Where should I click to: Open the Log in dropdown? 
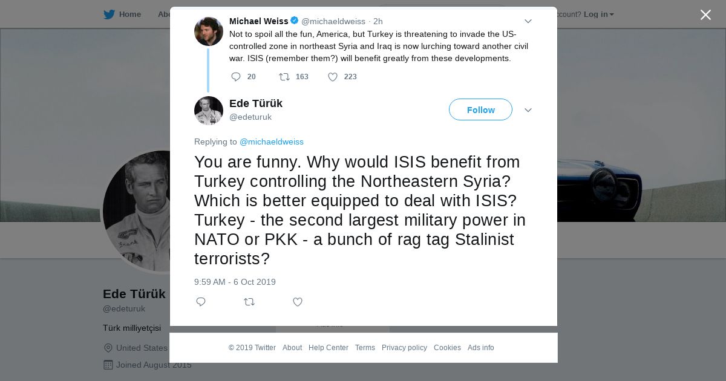click(x=598, y=15)
